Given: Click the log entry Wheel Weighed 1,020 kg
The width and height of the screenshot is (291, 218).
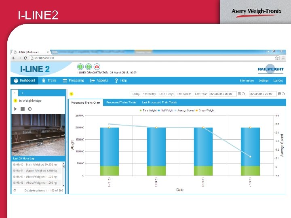Looking at the screenshot, I should tap(36, 177).
